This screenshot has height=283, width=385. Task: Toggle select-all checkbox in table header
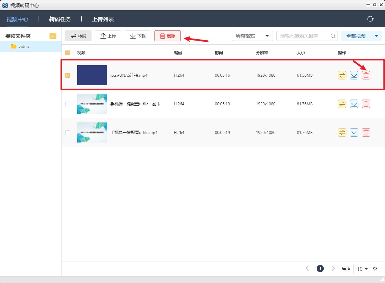tap(68, 53)
